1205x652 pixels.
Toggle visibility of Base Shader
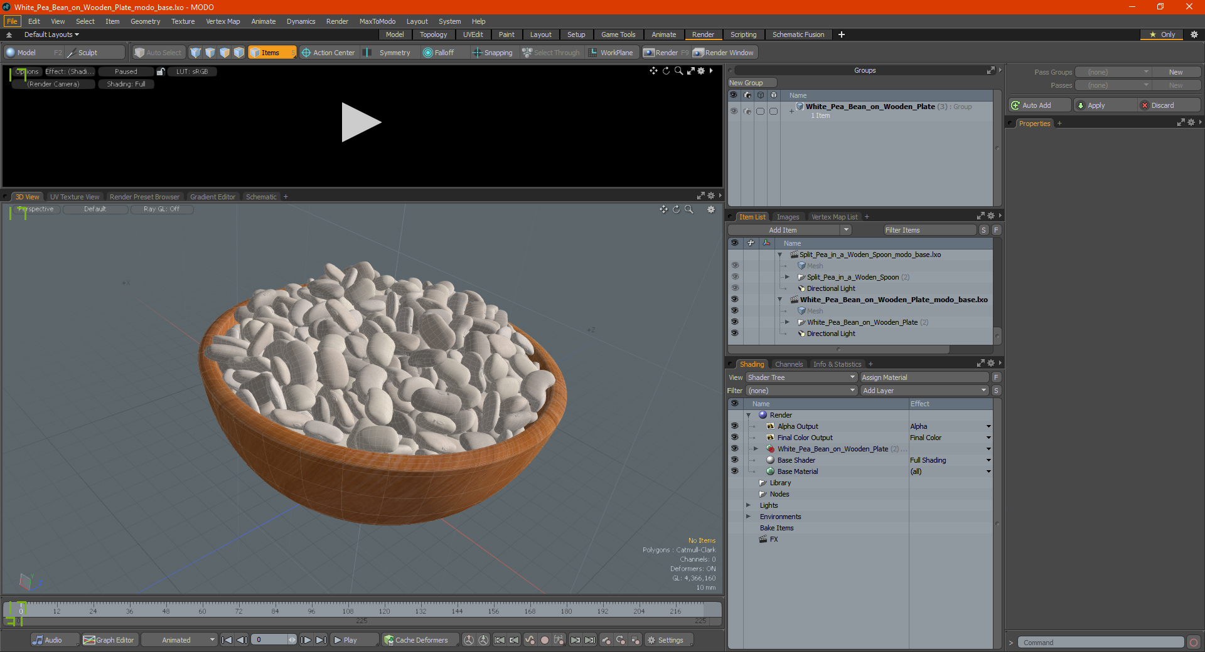pyautogui.click(x=734, y=460)
